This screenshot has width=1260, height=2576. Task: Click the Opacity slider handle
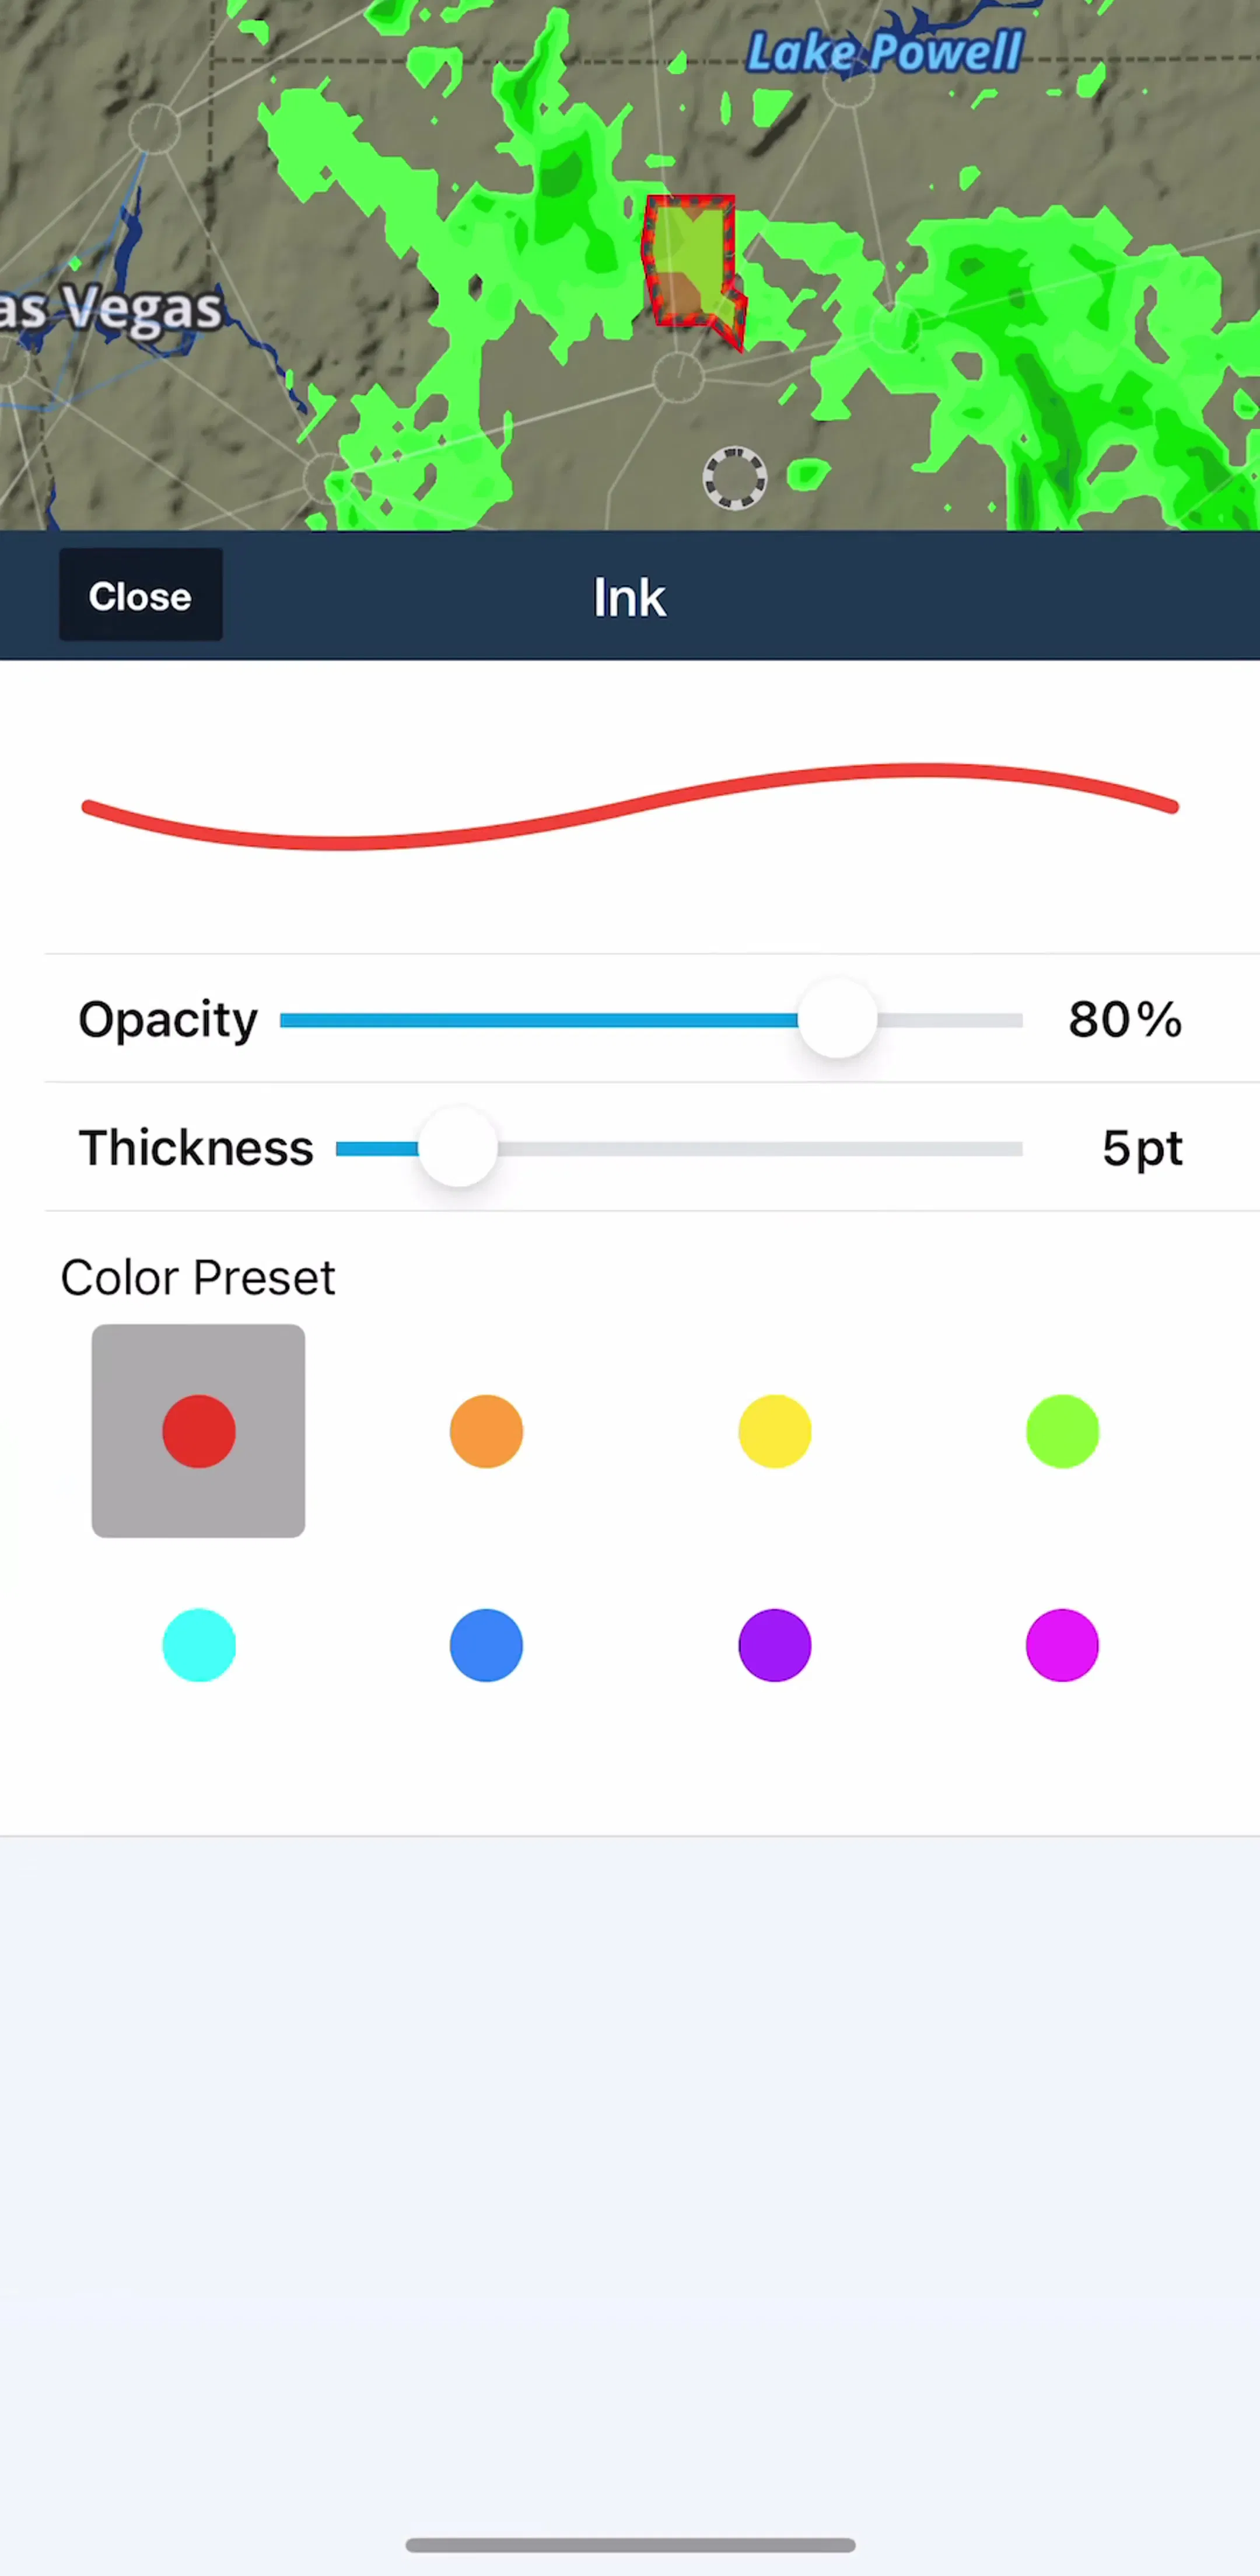click(837, 1019)
